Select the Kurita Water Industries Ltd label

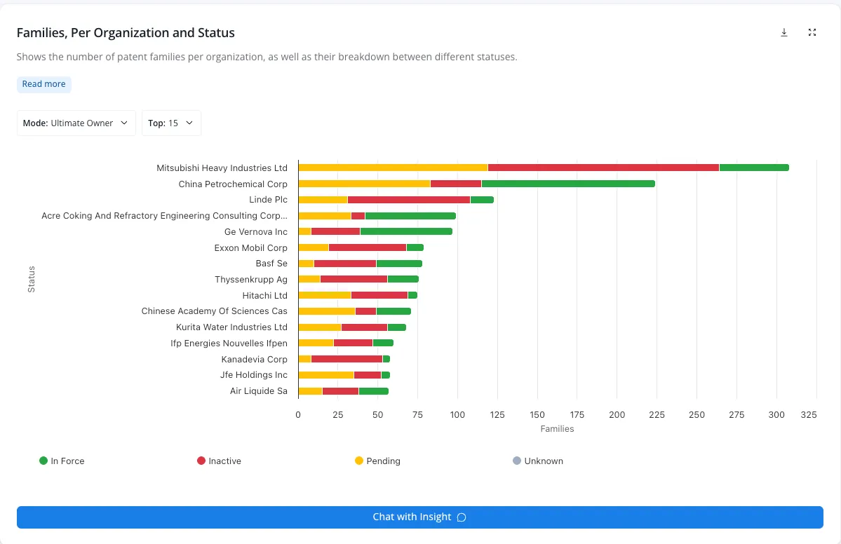tap(231, 327)
